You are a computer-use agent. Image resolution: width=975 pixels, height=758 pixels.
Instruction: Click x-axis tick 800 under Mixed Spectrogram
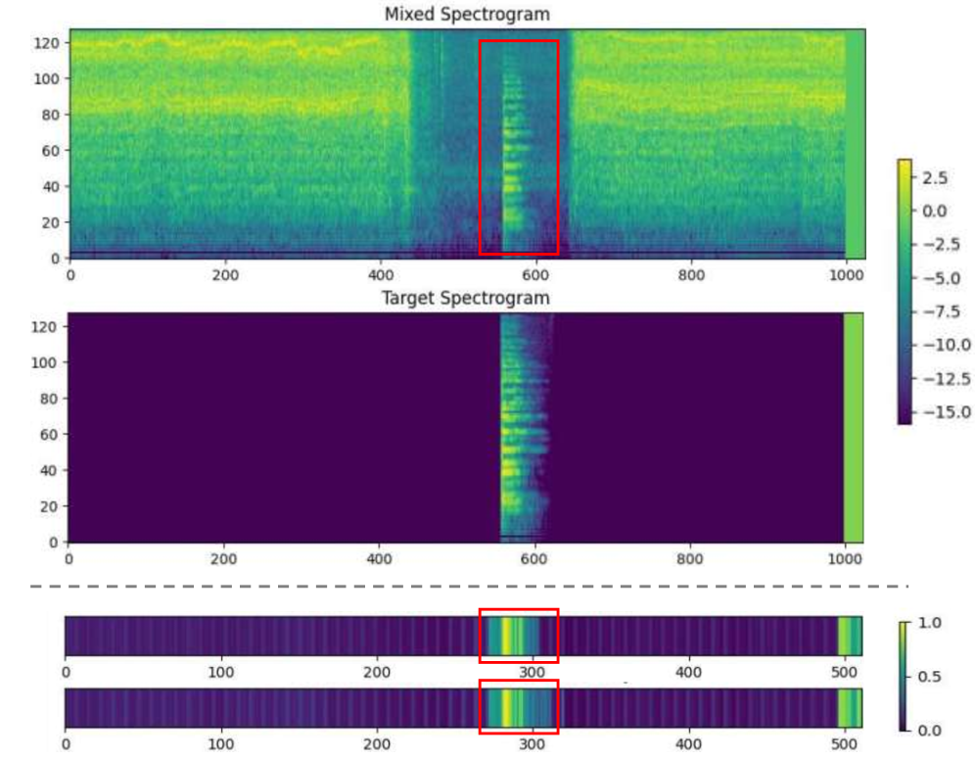pyautogui.click(x=691, y=275)
